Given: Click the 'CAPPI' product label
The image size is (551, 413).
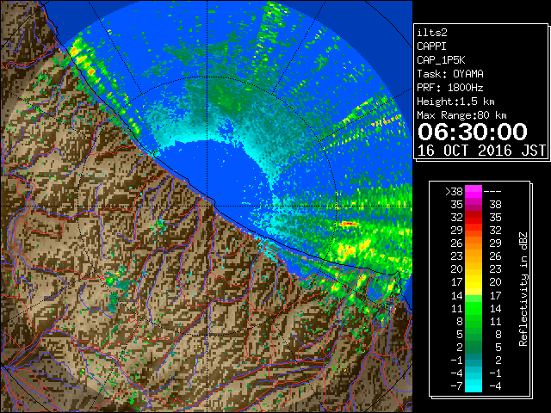Looking at the screenshot, I should point(431,46).
